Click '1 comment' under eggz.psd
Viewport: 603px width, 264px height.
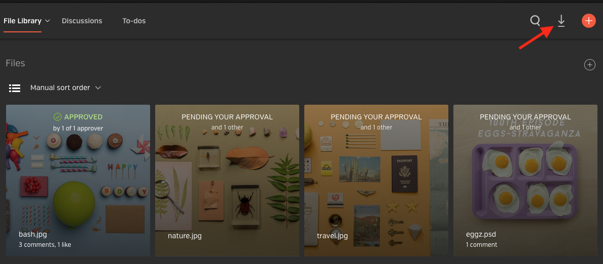pos(482,244)
